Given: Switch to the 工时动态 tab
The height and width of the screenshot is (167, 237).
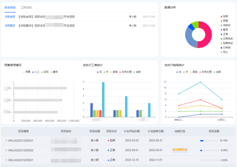Looking at the screenshot, I should coord(26,8).
